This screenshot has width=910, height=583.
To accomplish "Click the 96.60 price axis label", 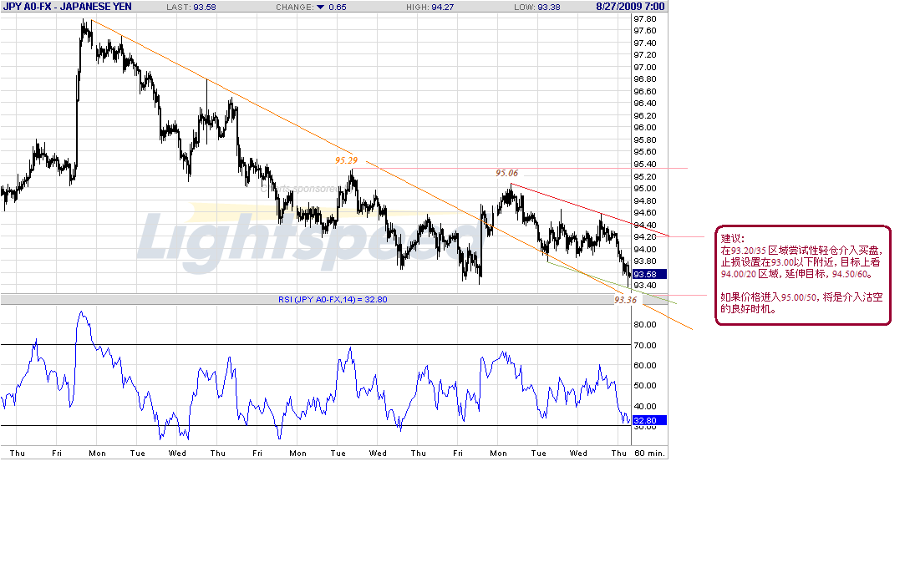I will pos(645,92).
